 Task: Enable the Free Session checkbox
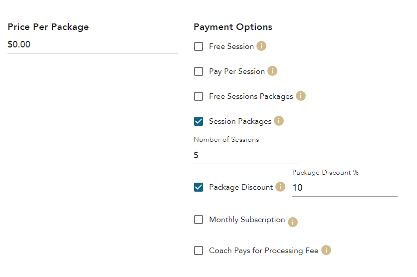click(199, 46)
